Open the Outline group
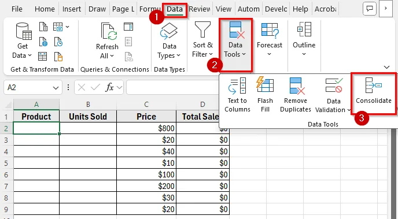Image resolution: width=398 pixels, height=219 pixels. (304, 39)
